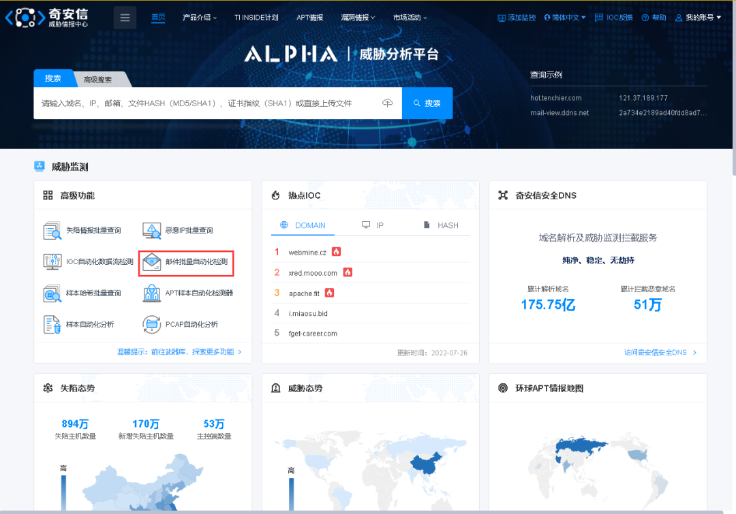The height and width of the screenshot is (514, 736).
Task: Click the 威胁态势 map legend bar
Action: [x=291, y=494]
